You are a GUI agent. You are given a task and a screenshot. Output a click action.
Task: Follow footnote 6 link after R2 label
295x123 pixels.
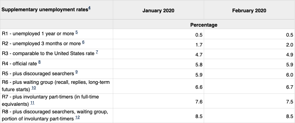click(x=83, y=42)
